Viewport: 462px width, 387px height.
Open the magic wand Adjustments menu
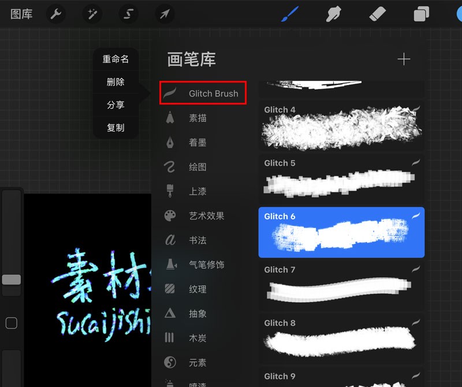(x=92, y=14)
